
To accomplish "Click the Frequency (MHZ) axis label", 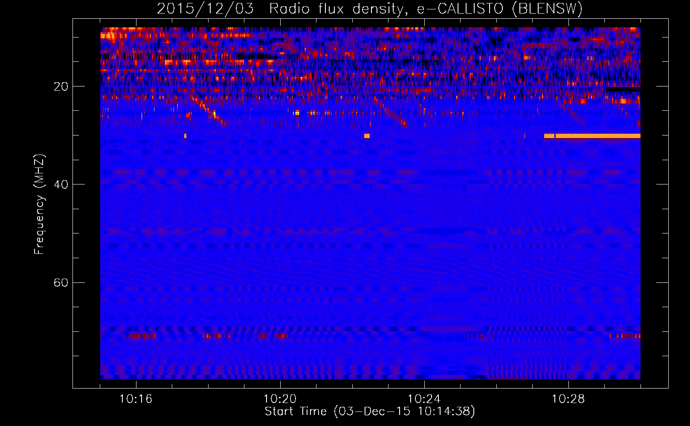I will click(39, 204).
